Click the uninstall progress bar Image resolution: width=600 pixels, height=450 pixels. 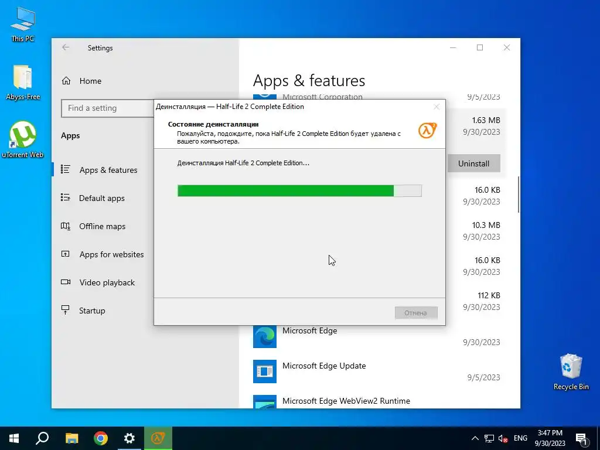pyautogui.click(x=299, y=190)
